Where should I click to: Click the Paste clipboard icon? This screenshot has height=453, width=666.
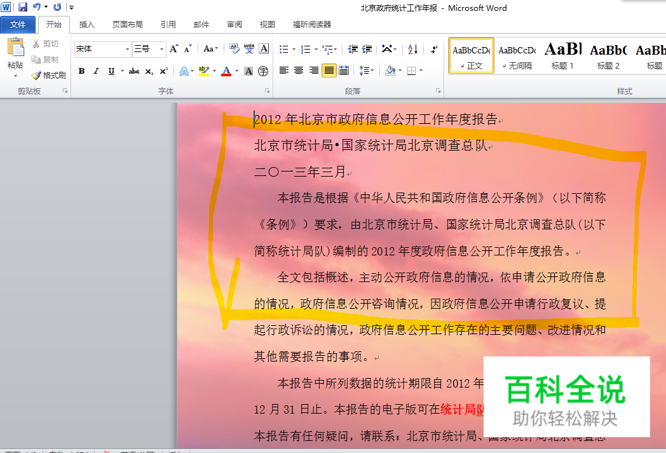tap(16, 48)
